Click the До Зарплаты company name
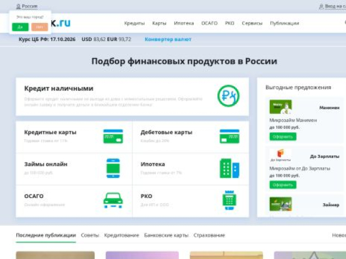This screenshot has width=346, height=259. click(325, 157)
